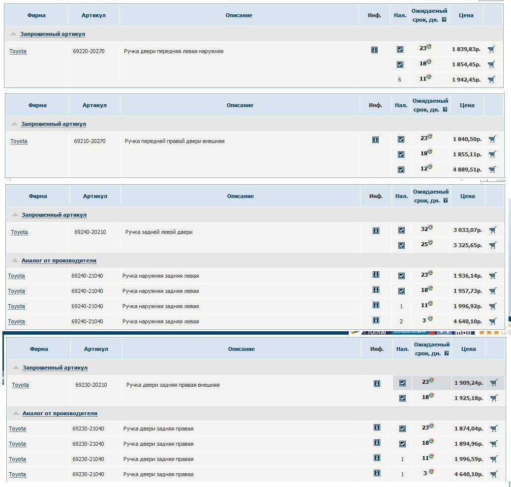Toggle availability checkbox for 1 854,45р. offer
Screen dimensions: 511x487
[400, 64]
